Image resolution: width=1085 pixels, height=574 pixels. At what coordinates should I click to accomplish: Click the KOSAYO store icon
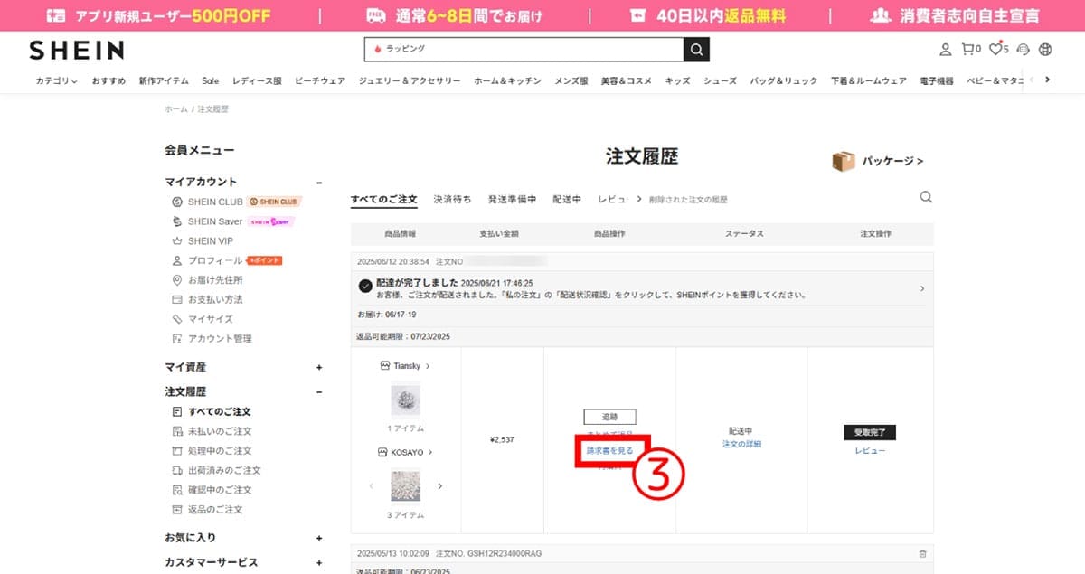[383, 452]
